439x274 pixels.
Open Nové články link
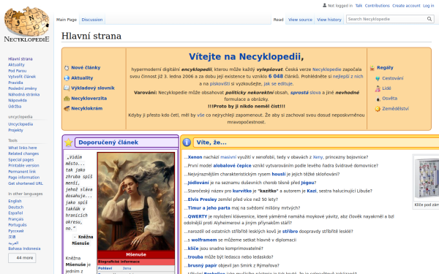pyautogui.click(x=86, y=68)
